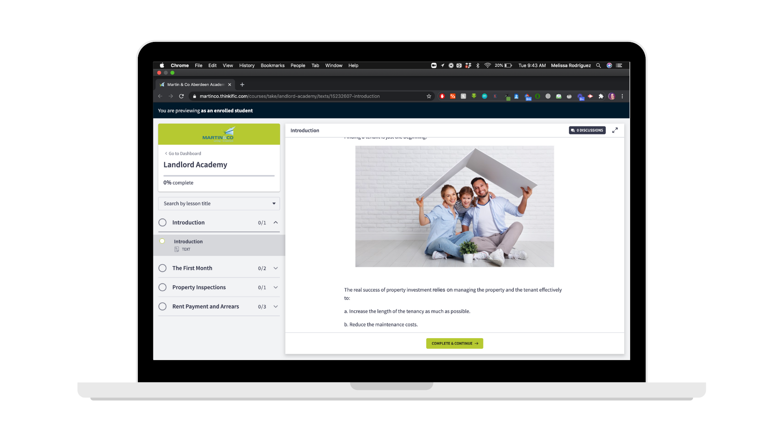The image size is (783, 440).
Task: Open the Dropbox menu bar icon
Action: click(468, 66)
